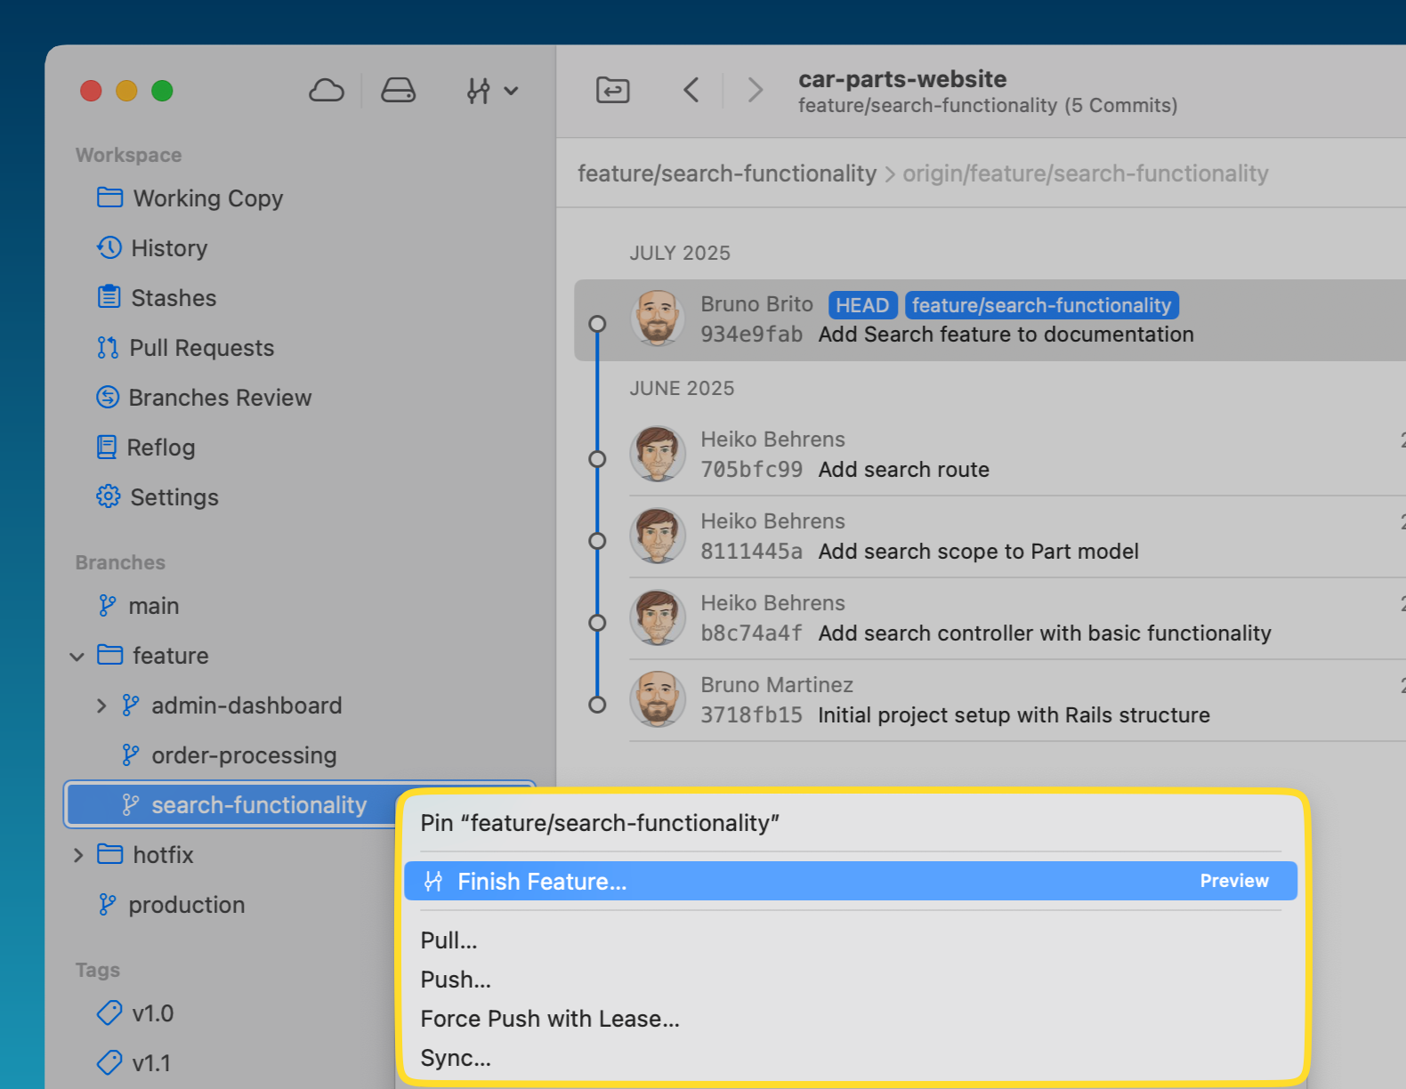Open repository Settings in the sidebar
This screenshot has height=1089, width=1406.
click(x=174, y=497)
